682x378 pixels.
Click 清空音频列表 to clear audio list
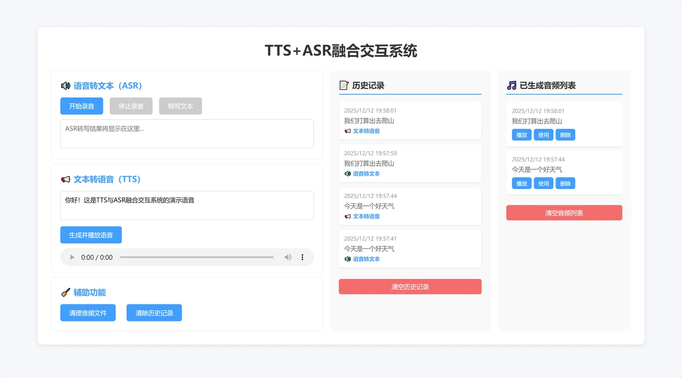564,213
